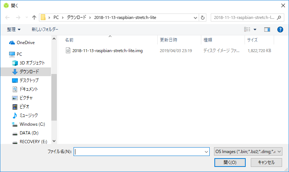This screenshot has height=172, width=289.
Task: Click the search magnifier icon
Action: pyautogui.click(x=279, y=17)
